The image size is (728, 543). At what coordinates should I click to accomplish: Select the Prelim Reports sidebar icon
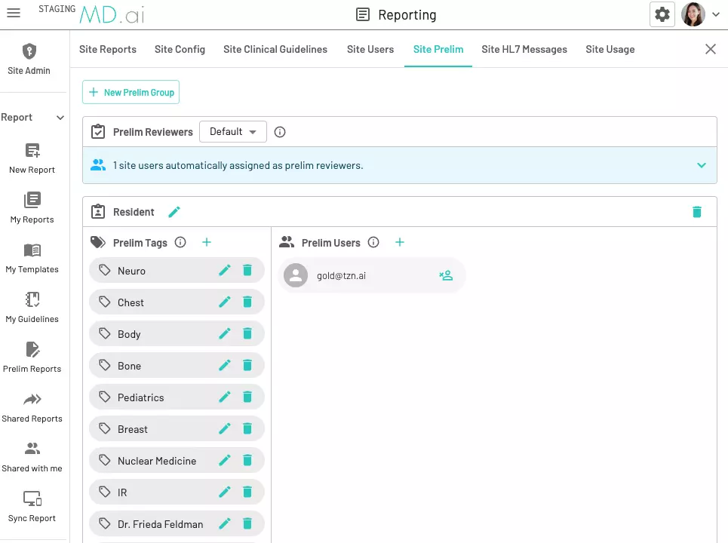tap(32, 349)
